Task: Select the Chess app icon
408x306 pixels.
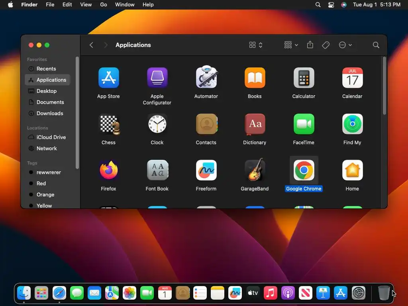Action: [x=110, y=125]
